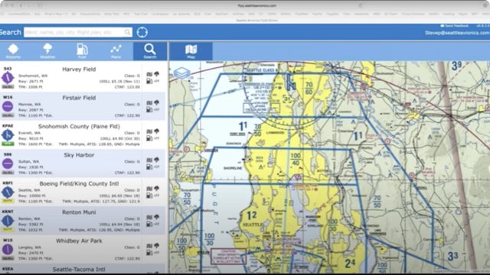Viewport: 490px width, 275px height.
Task: Open the Weather tab icon
Action: click(x=47, y=51)
